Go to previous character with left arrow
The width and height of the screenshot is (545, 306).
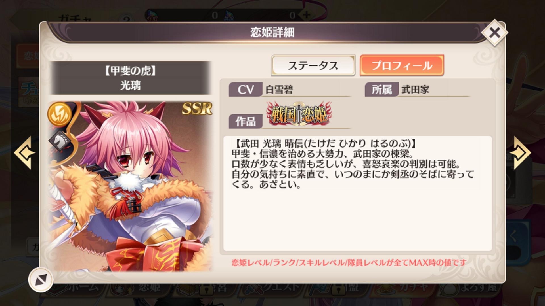[24, 153]
